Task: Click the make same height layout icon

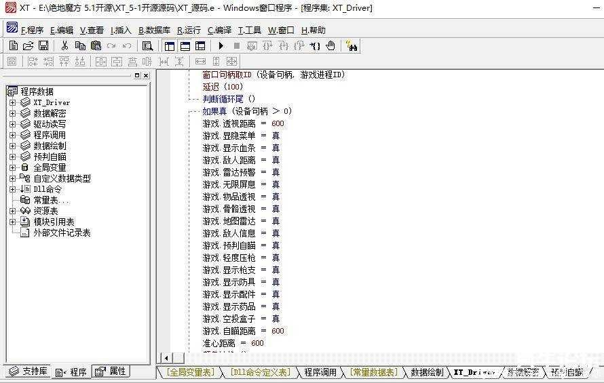Action: pyautogui.click(x=216, y=61)
